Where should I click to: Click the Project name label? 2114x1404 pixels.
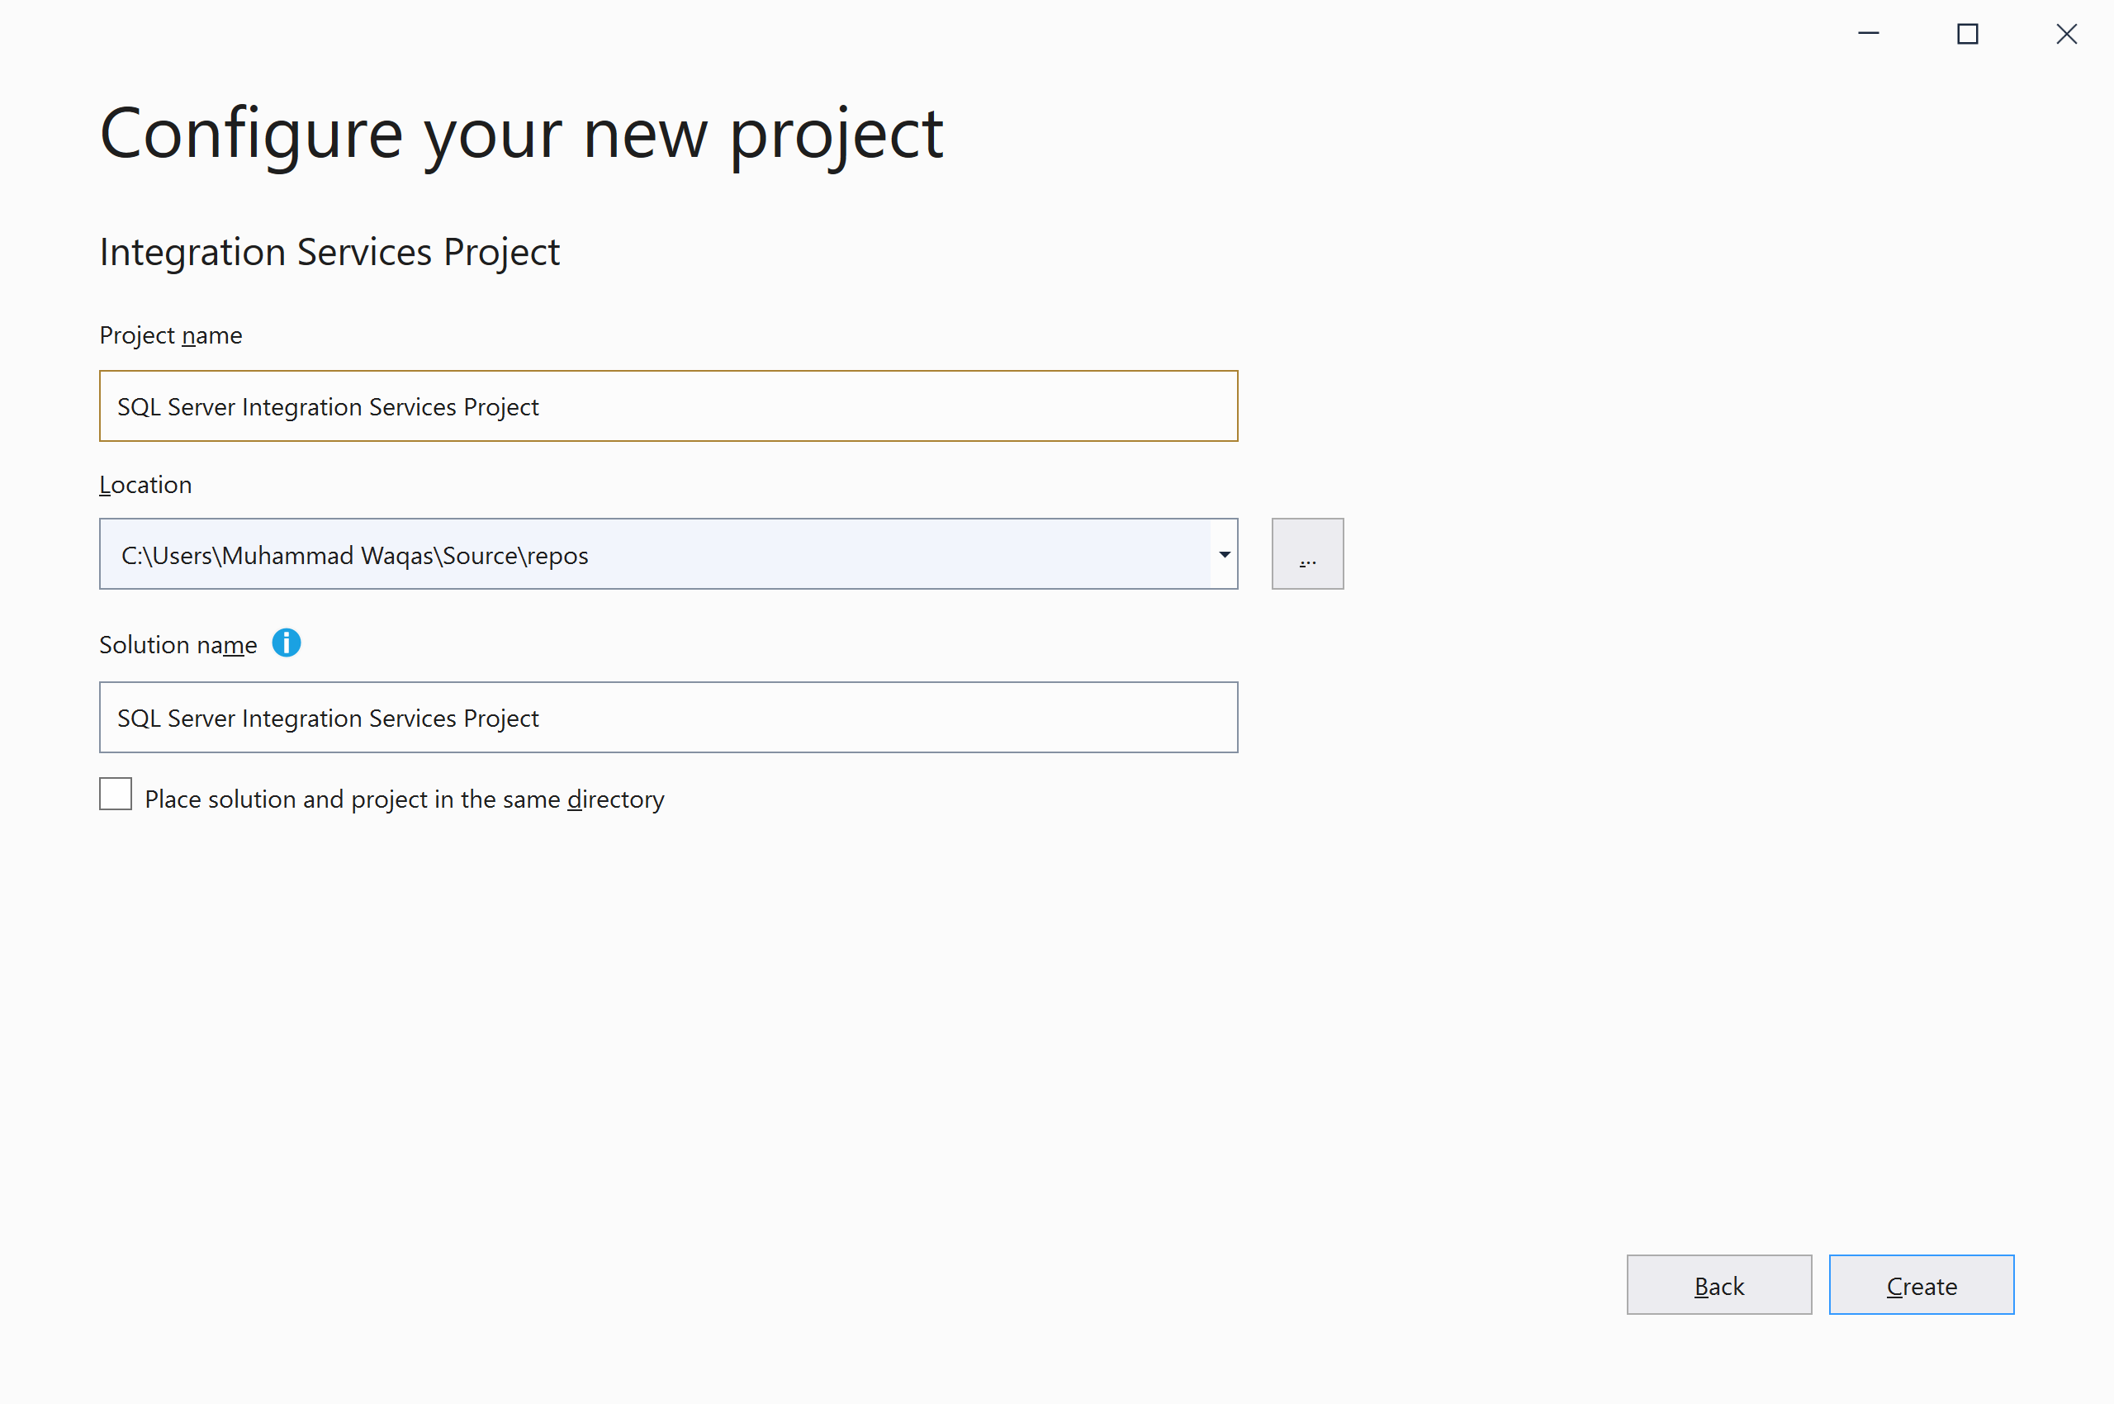coord(170,336)
